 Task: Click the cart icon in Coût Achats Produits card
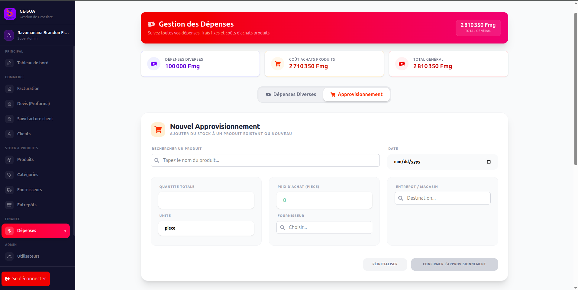(x=278, y=64)
